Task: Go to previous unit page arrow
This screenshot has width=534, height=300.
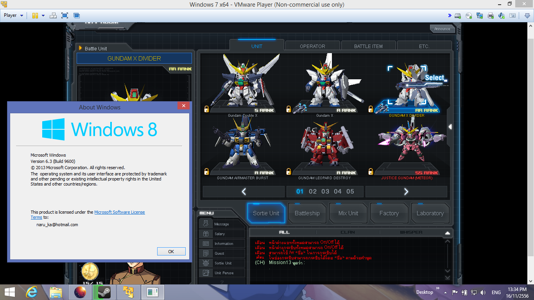Action: (x=244, y=191)
